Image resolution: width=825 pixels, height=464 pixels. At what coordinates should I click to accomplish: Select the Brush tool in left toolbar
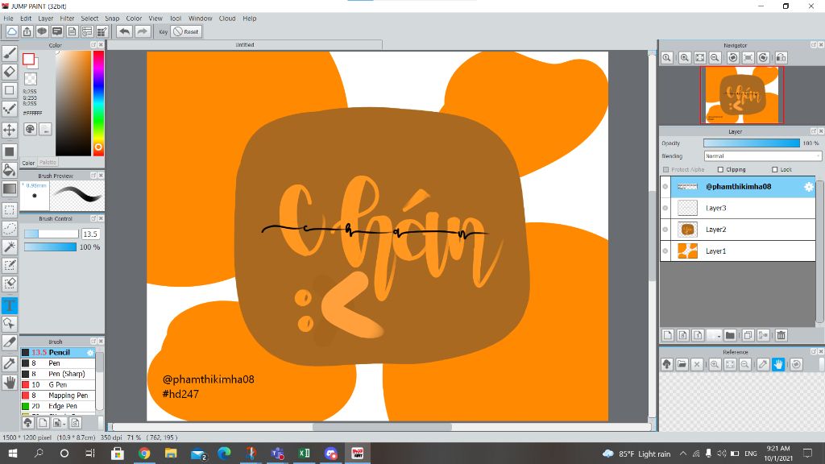10,53
